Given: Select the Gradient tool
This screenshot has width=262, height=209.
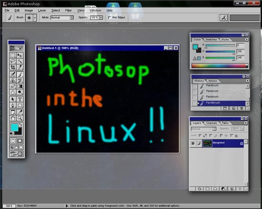Looking at the screenshot, I should click(x=20, y=86).
